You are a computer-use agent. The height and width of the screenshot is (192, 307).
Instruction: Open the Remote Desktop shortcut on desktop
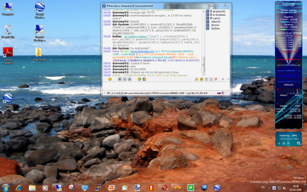[40, 33]
